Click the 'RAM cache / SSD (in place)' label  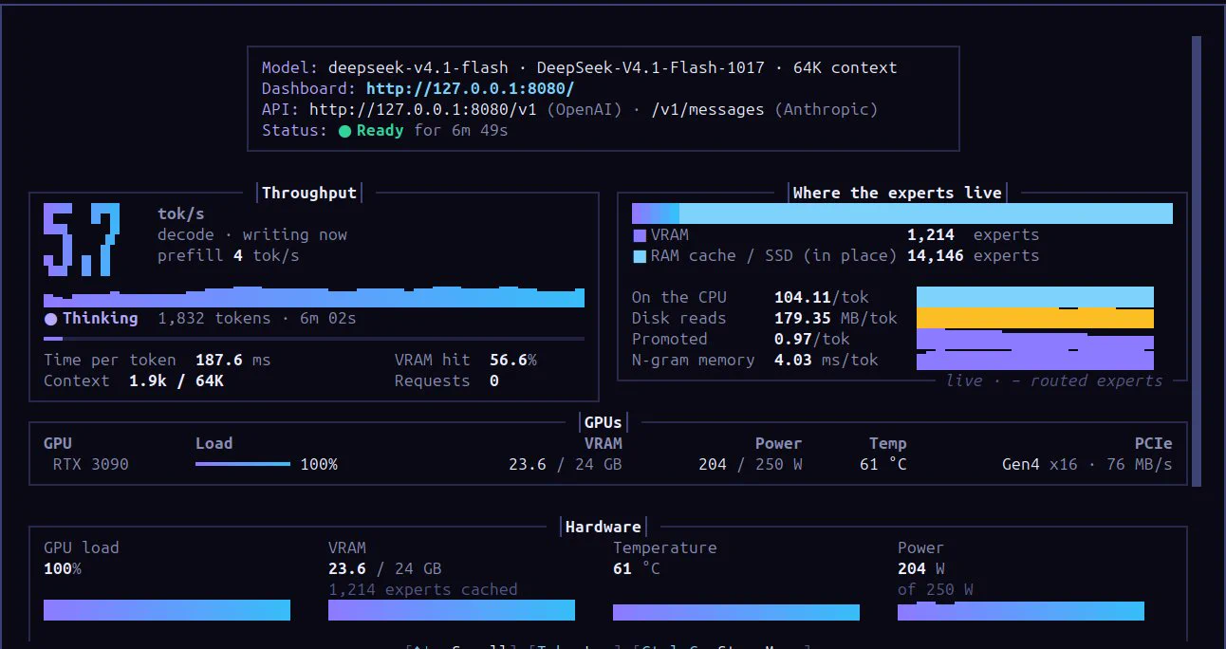(774, 255)
